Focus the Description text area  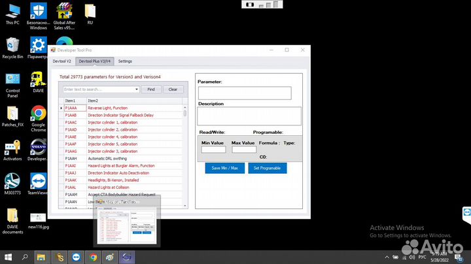point(249,116)
